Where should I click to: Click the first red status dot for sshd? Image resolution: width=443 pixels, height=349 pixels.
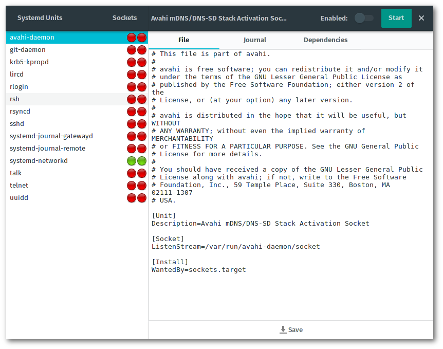(x=132, y=124)
